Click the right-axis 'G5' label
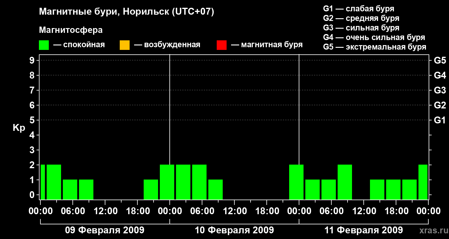The image size is (449, 239). point(440,60)
